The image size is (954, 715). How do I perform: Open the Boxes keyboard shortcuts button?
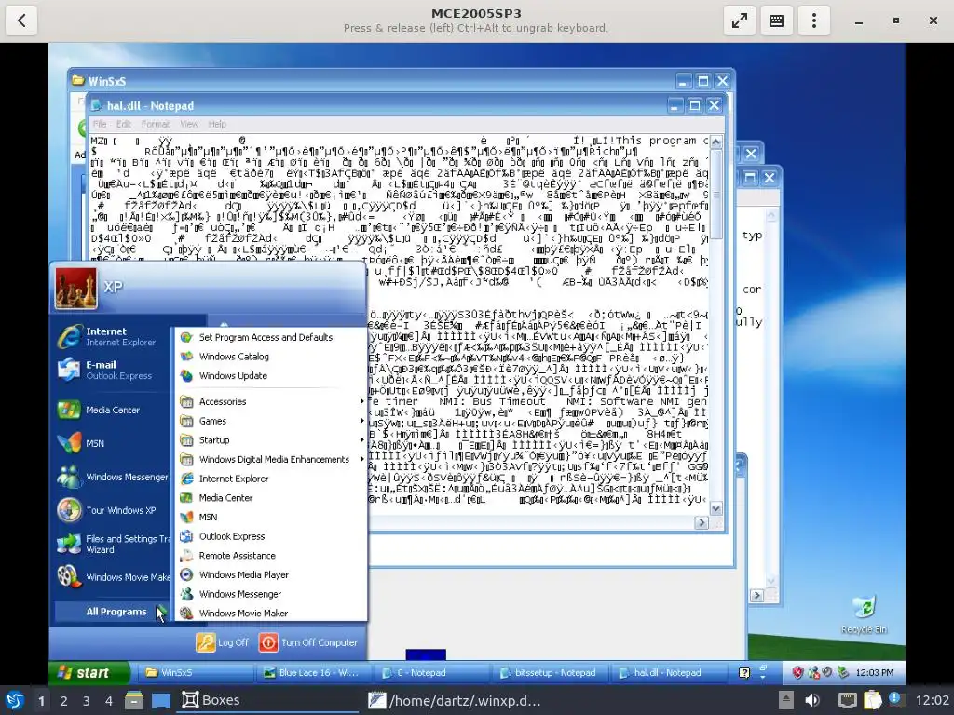pyautogui.click(x=776, y=20)
